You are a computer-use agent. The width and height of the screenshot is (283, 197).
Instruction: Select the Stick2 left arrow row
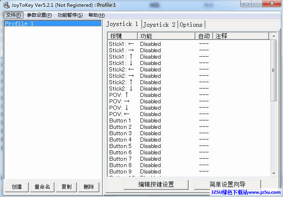point(189,69)
